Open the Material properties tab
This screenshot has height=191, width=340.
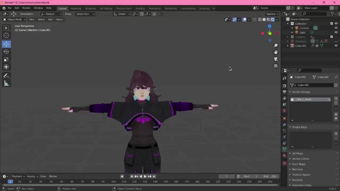coord(284,156)
